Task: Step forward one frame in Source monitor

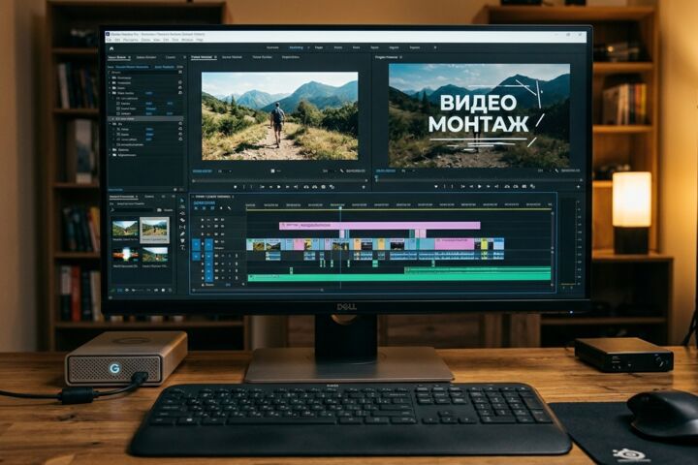Action: [x=288, y=187]
